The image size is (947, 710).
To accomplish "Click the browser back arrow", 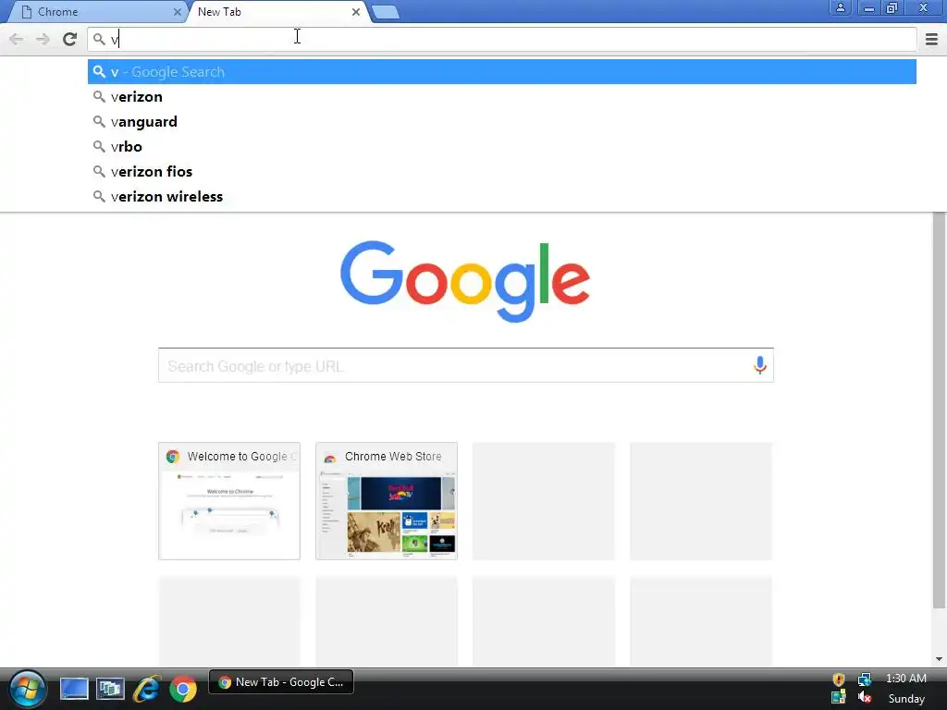I will (x=17, y=40).
